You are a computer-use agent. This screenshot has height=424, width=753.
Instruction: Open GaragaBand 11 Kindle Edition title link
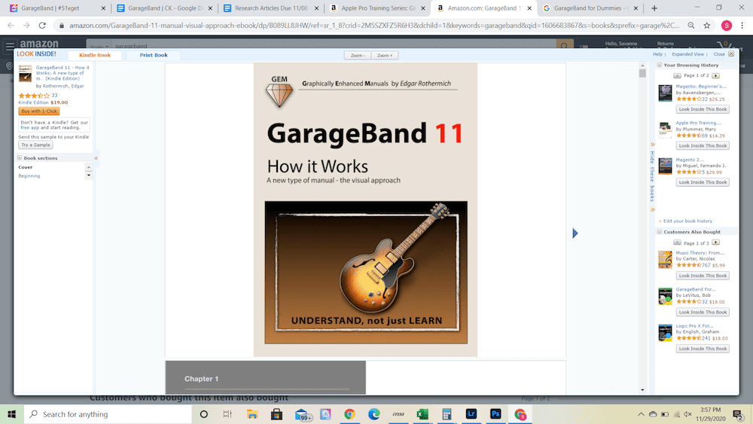62,73
